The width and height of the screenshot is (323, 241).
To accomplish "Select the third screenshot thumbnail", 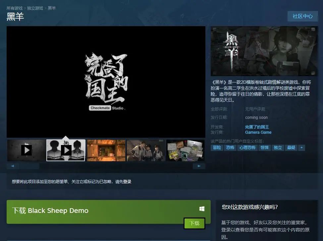I will [106, 150].
